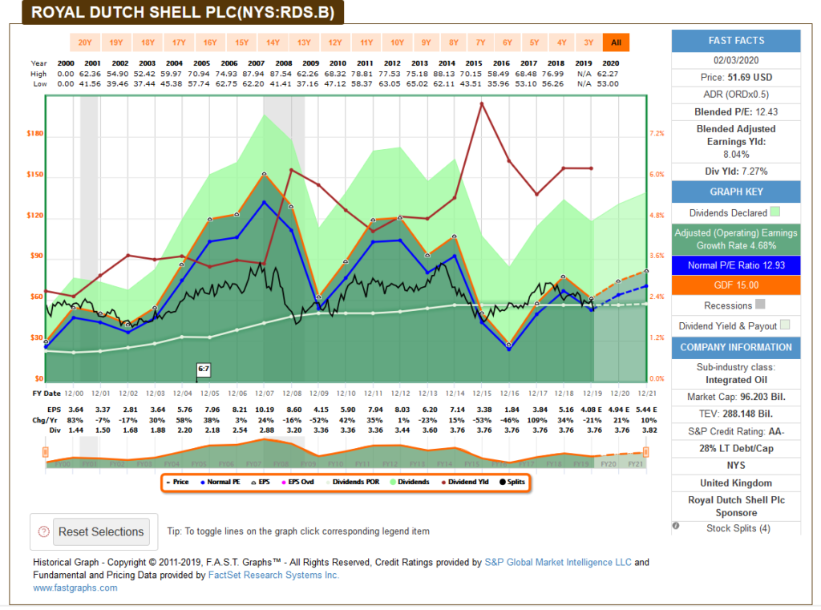This screenshot has width=821, height=610.
Task: Toggle the Normal PE legend item
Action: click(x=220, y=483)
